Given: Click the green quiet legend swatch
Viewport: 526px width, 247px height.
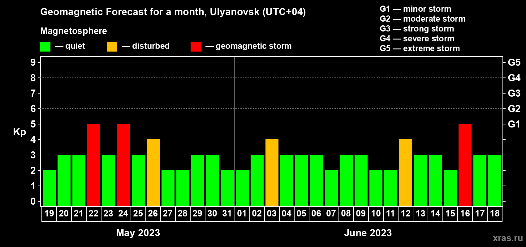Looking at the screenshot, I should [45, 47].
